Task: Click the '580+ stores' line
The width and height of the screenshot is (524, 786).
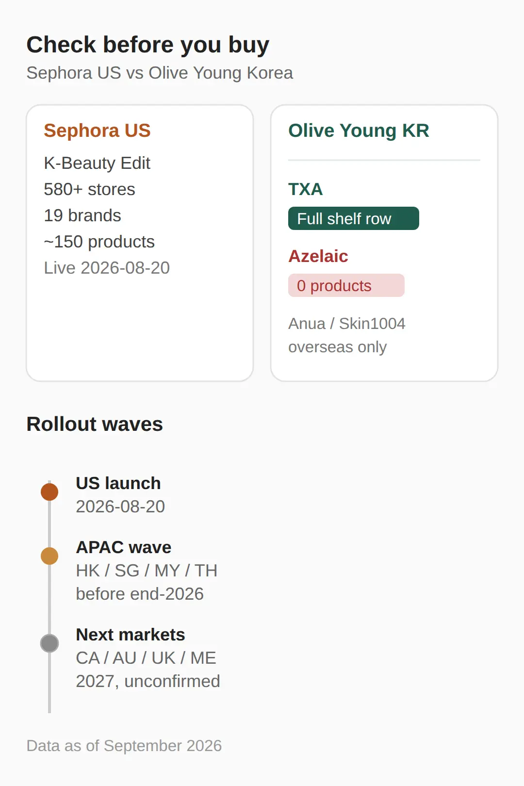Action: coord(89,189)
